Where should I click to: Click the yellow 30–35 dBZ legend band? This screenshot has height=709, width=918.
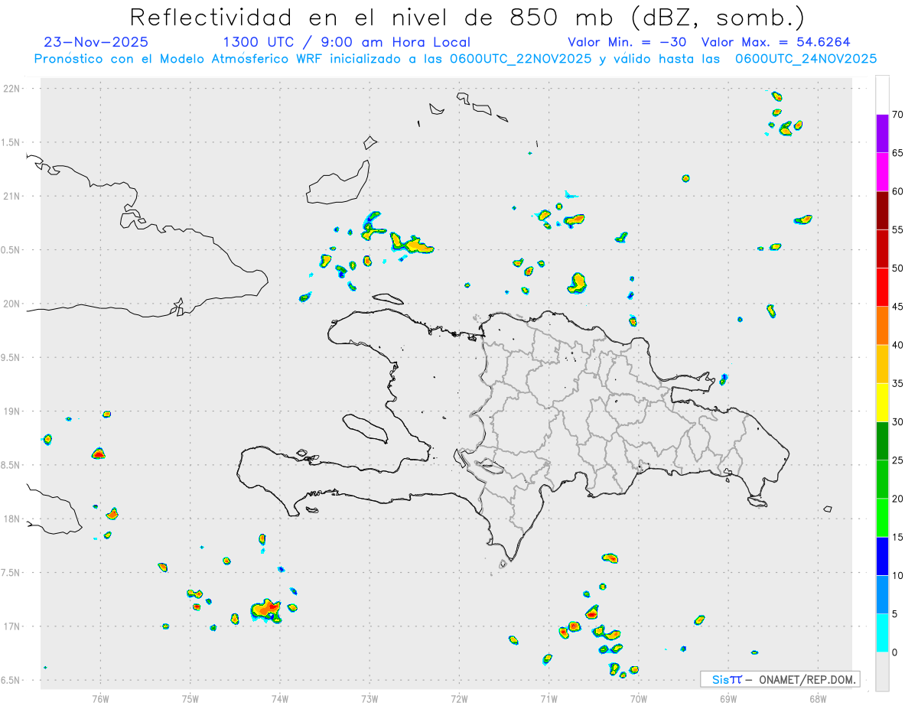point(882,402)
